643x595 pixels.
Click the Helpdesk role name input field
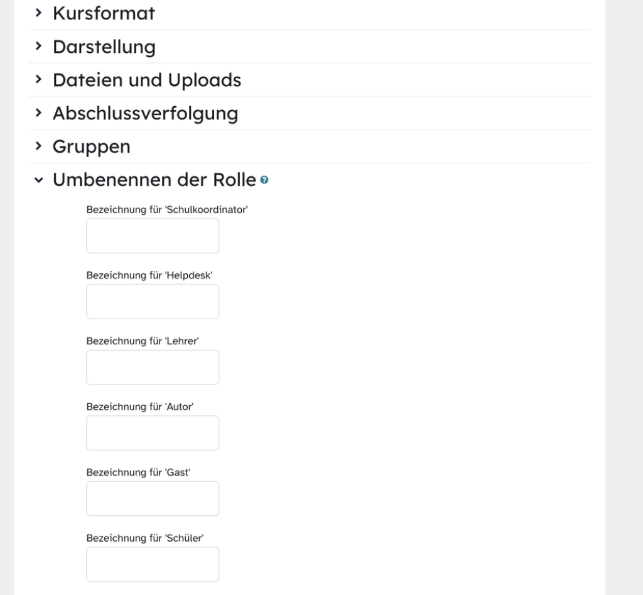[x=152, y=301]
